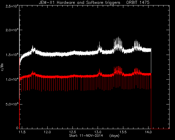This screenshot has height=140, width=175.
Task: Click the 'Start: 11-NOV-2014' axis caption
Action: point(86,136)
